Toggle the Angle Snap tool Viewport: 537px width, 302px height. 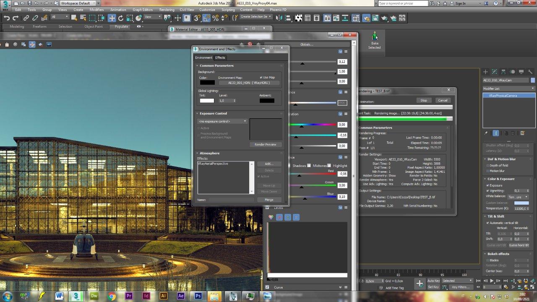click(x=206, y=18)
